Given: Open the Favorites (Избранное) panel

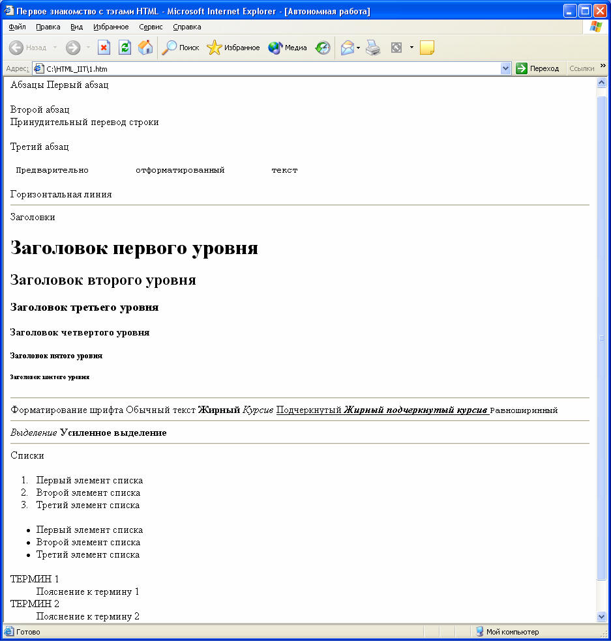Looking at the screenshot, I should pyautogui.click(x=233, y=48).
